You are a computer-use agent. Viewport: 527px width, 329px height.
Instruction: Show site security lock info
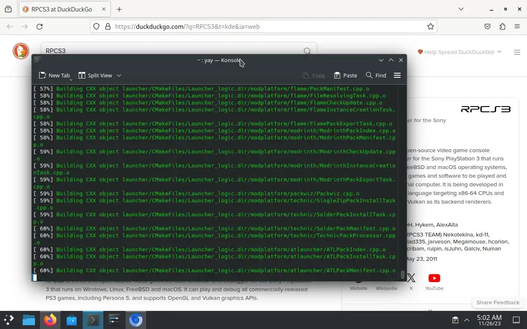(x=108, y=26)
